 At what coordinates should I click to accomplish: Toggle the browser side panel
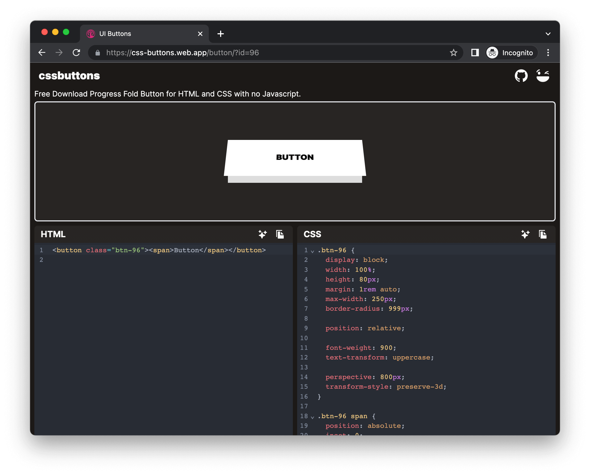(x=475, y=53)
